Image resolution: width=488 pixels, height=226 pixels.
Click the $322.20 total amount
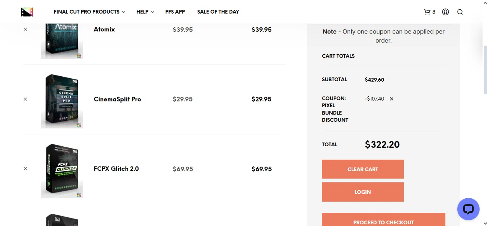tap(382, 144)
